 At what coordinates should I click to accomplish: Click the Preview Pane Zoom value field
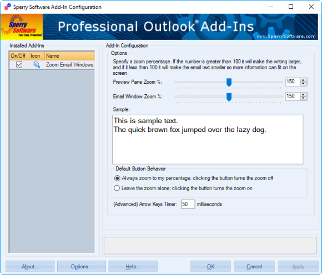pyautogui.click(x=293, y=82)
